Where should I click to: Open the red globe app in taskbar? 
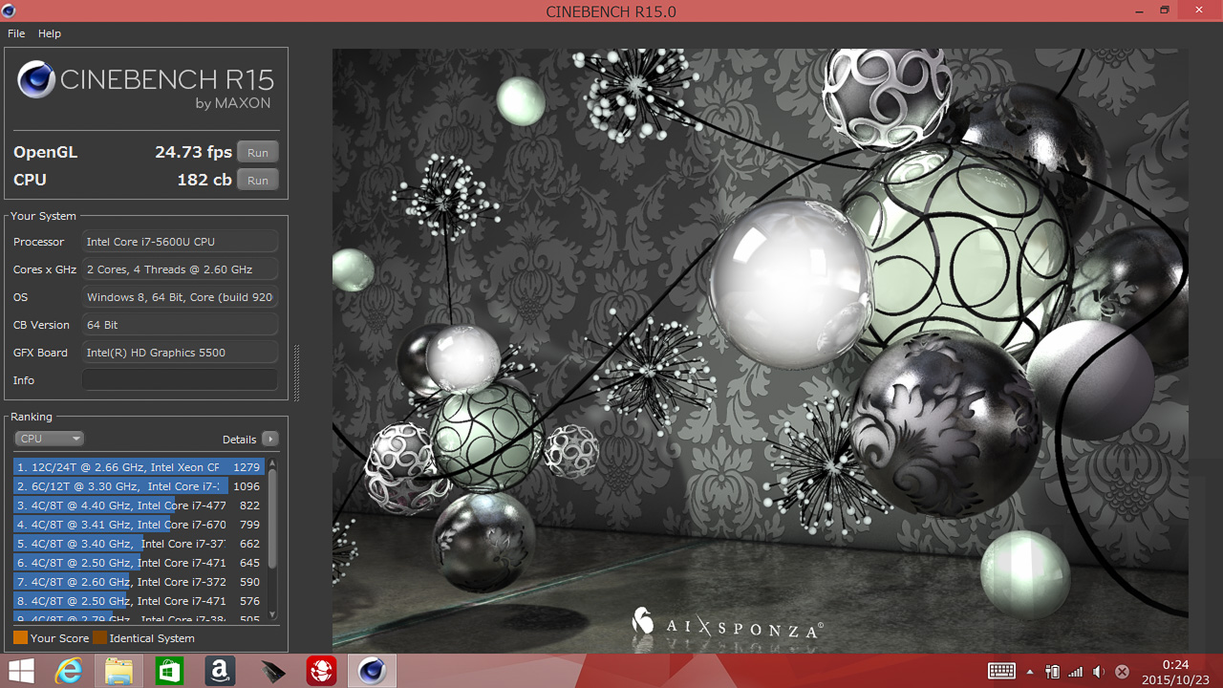tap(321, 672)
